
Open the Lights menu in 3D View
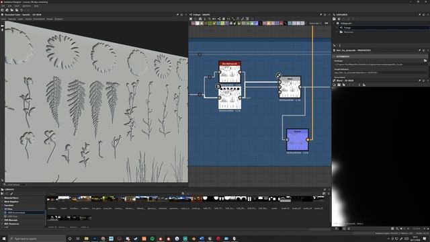coord(21,19)
